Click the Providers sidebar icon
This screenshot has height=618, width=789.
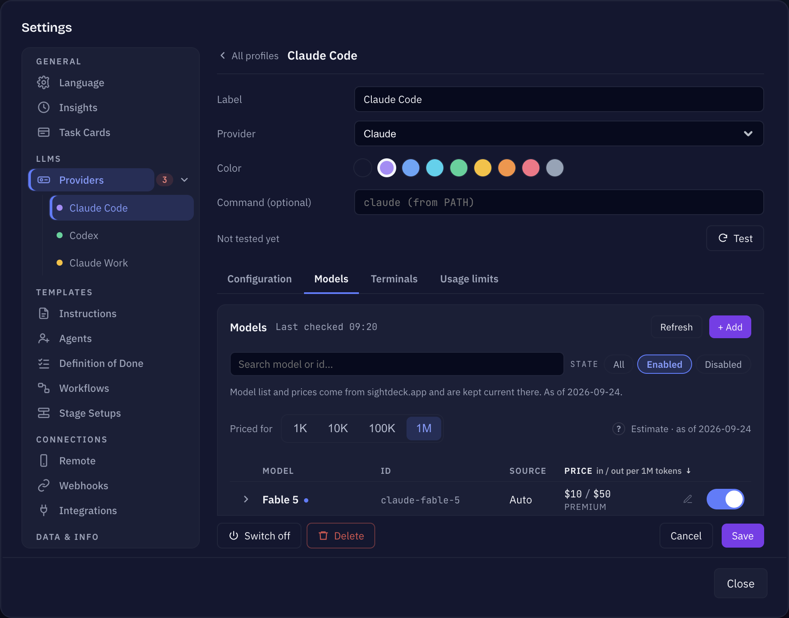click(44, 180)
